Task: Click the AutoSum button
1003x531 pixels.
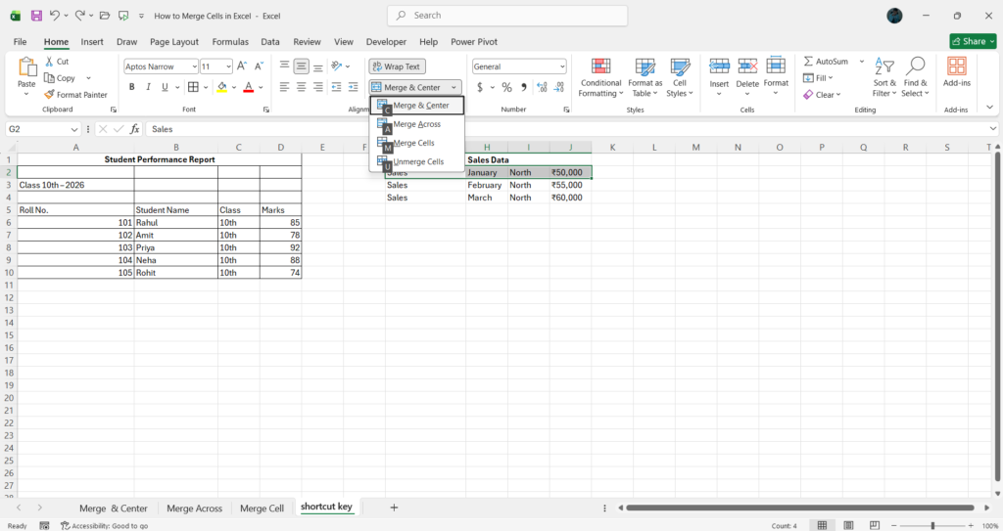Action: point(826,62)
